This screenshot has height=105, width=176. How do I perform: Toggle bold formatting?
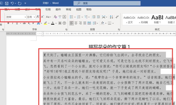8,23
